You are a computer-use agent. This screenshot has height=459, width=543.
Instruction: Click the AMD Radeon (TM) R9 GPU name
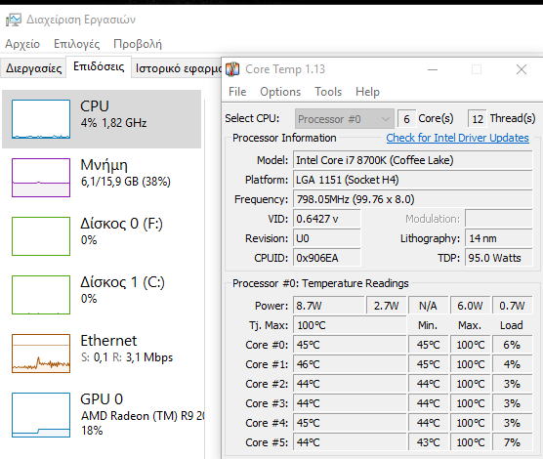coord(143,416)
